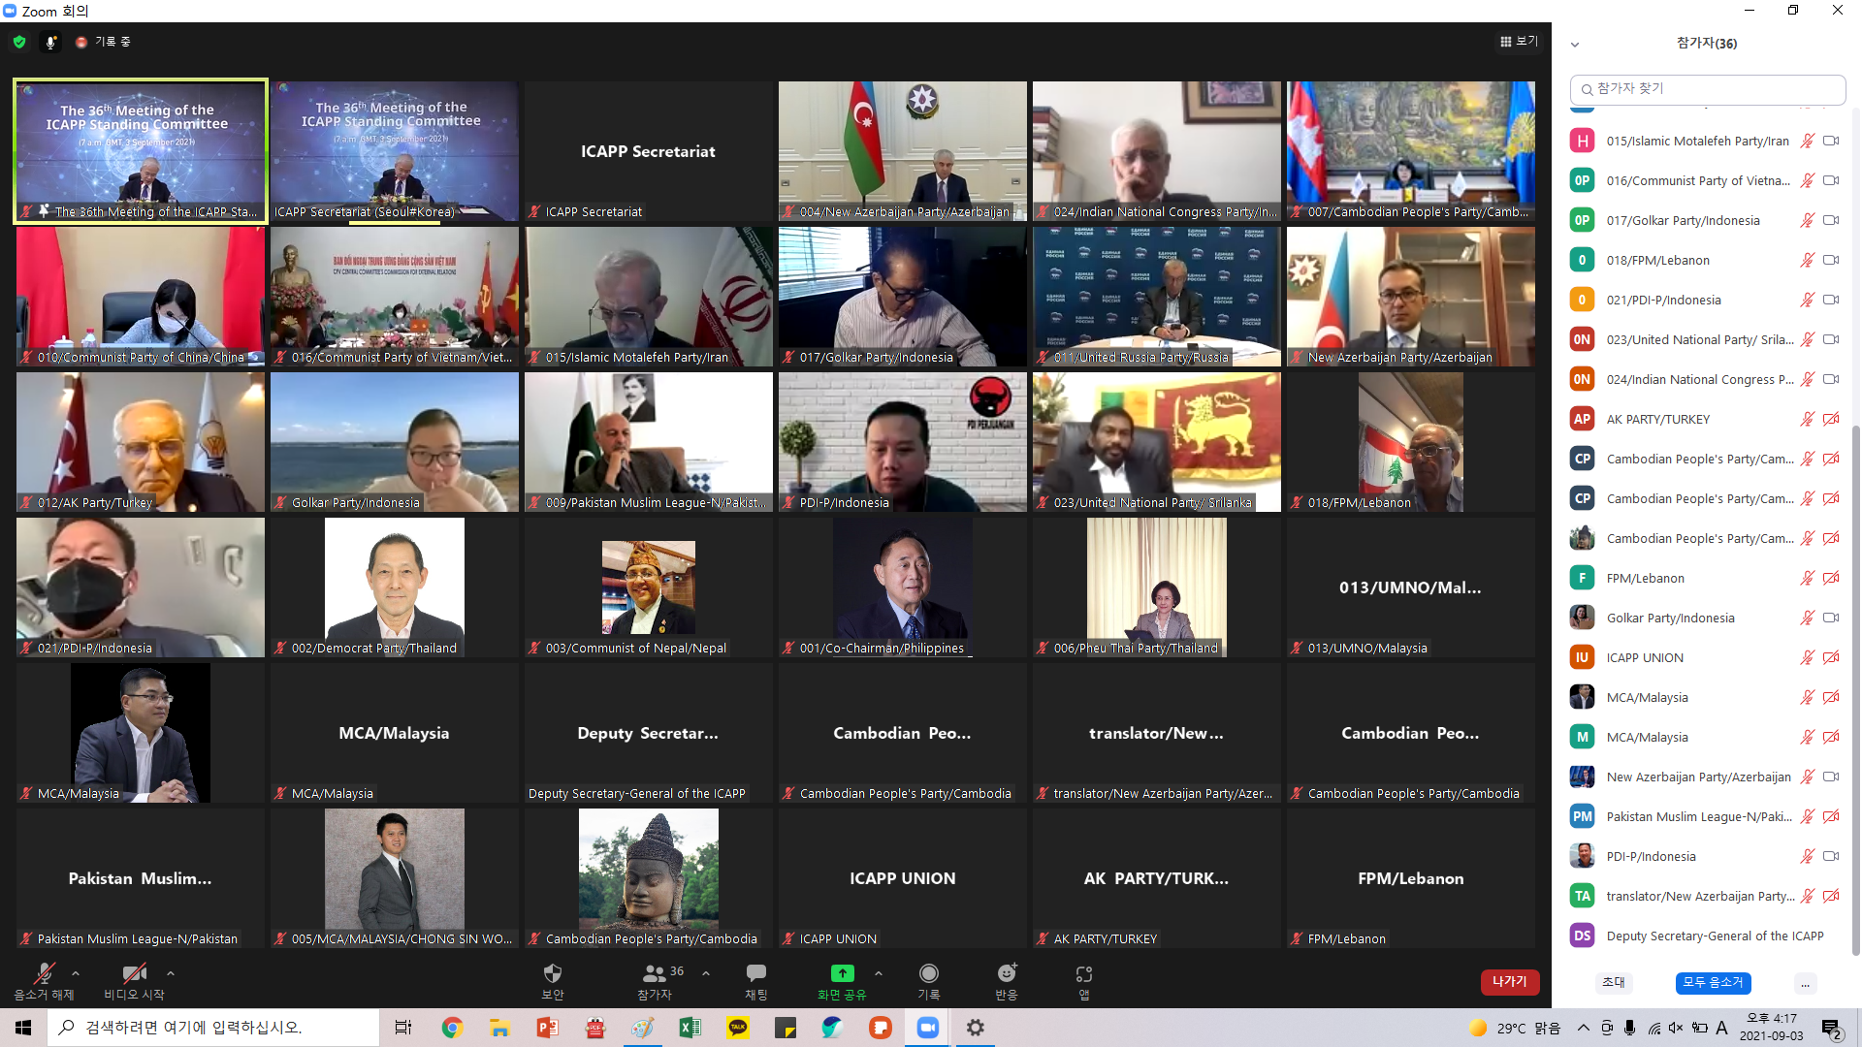Click the Windows taskbar search box
The image size is (1862, 1047).
click(213, 1028)
